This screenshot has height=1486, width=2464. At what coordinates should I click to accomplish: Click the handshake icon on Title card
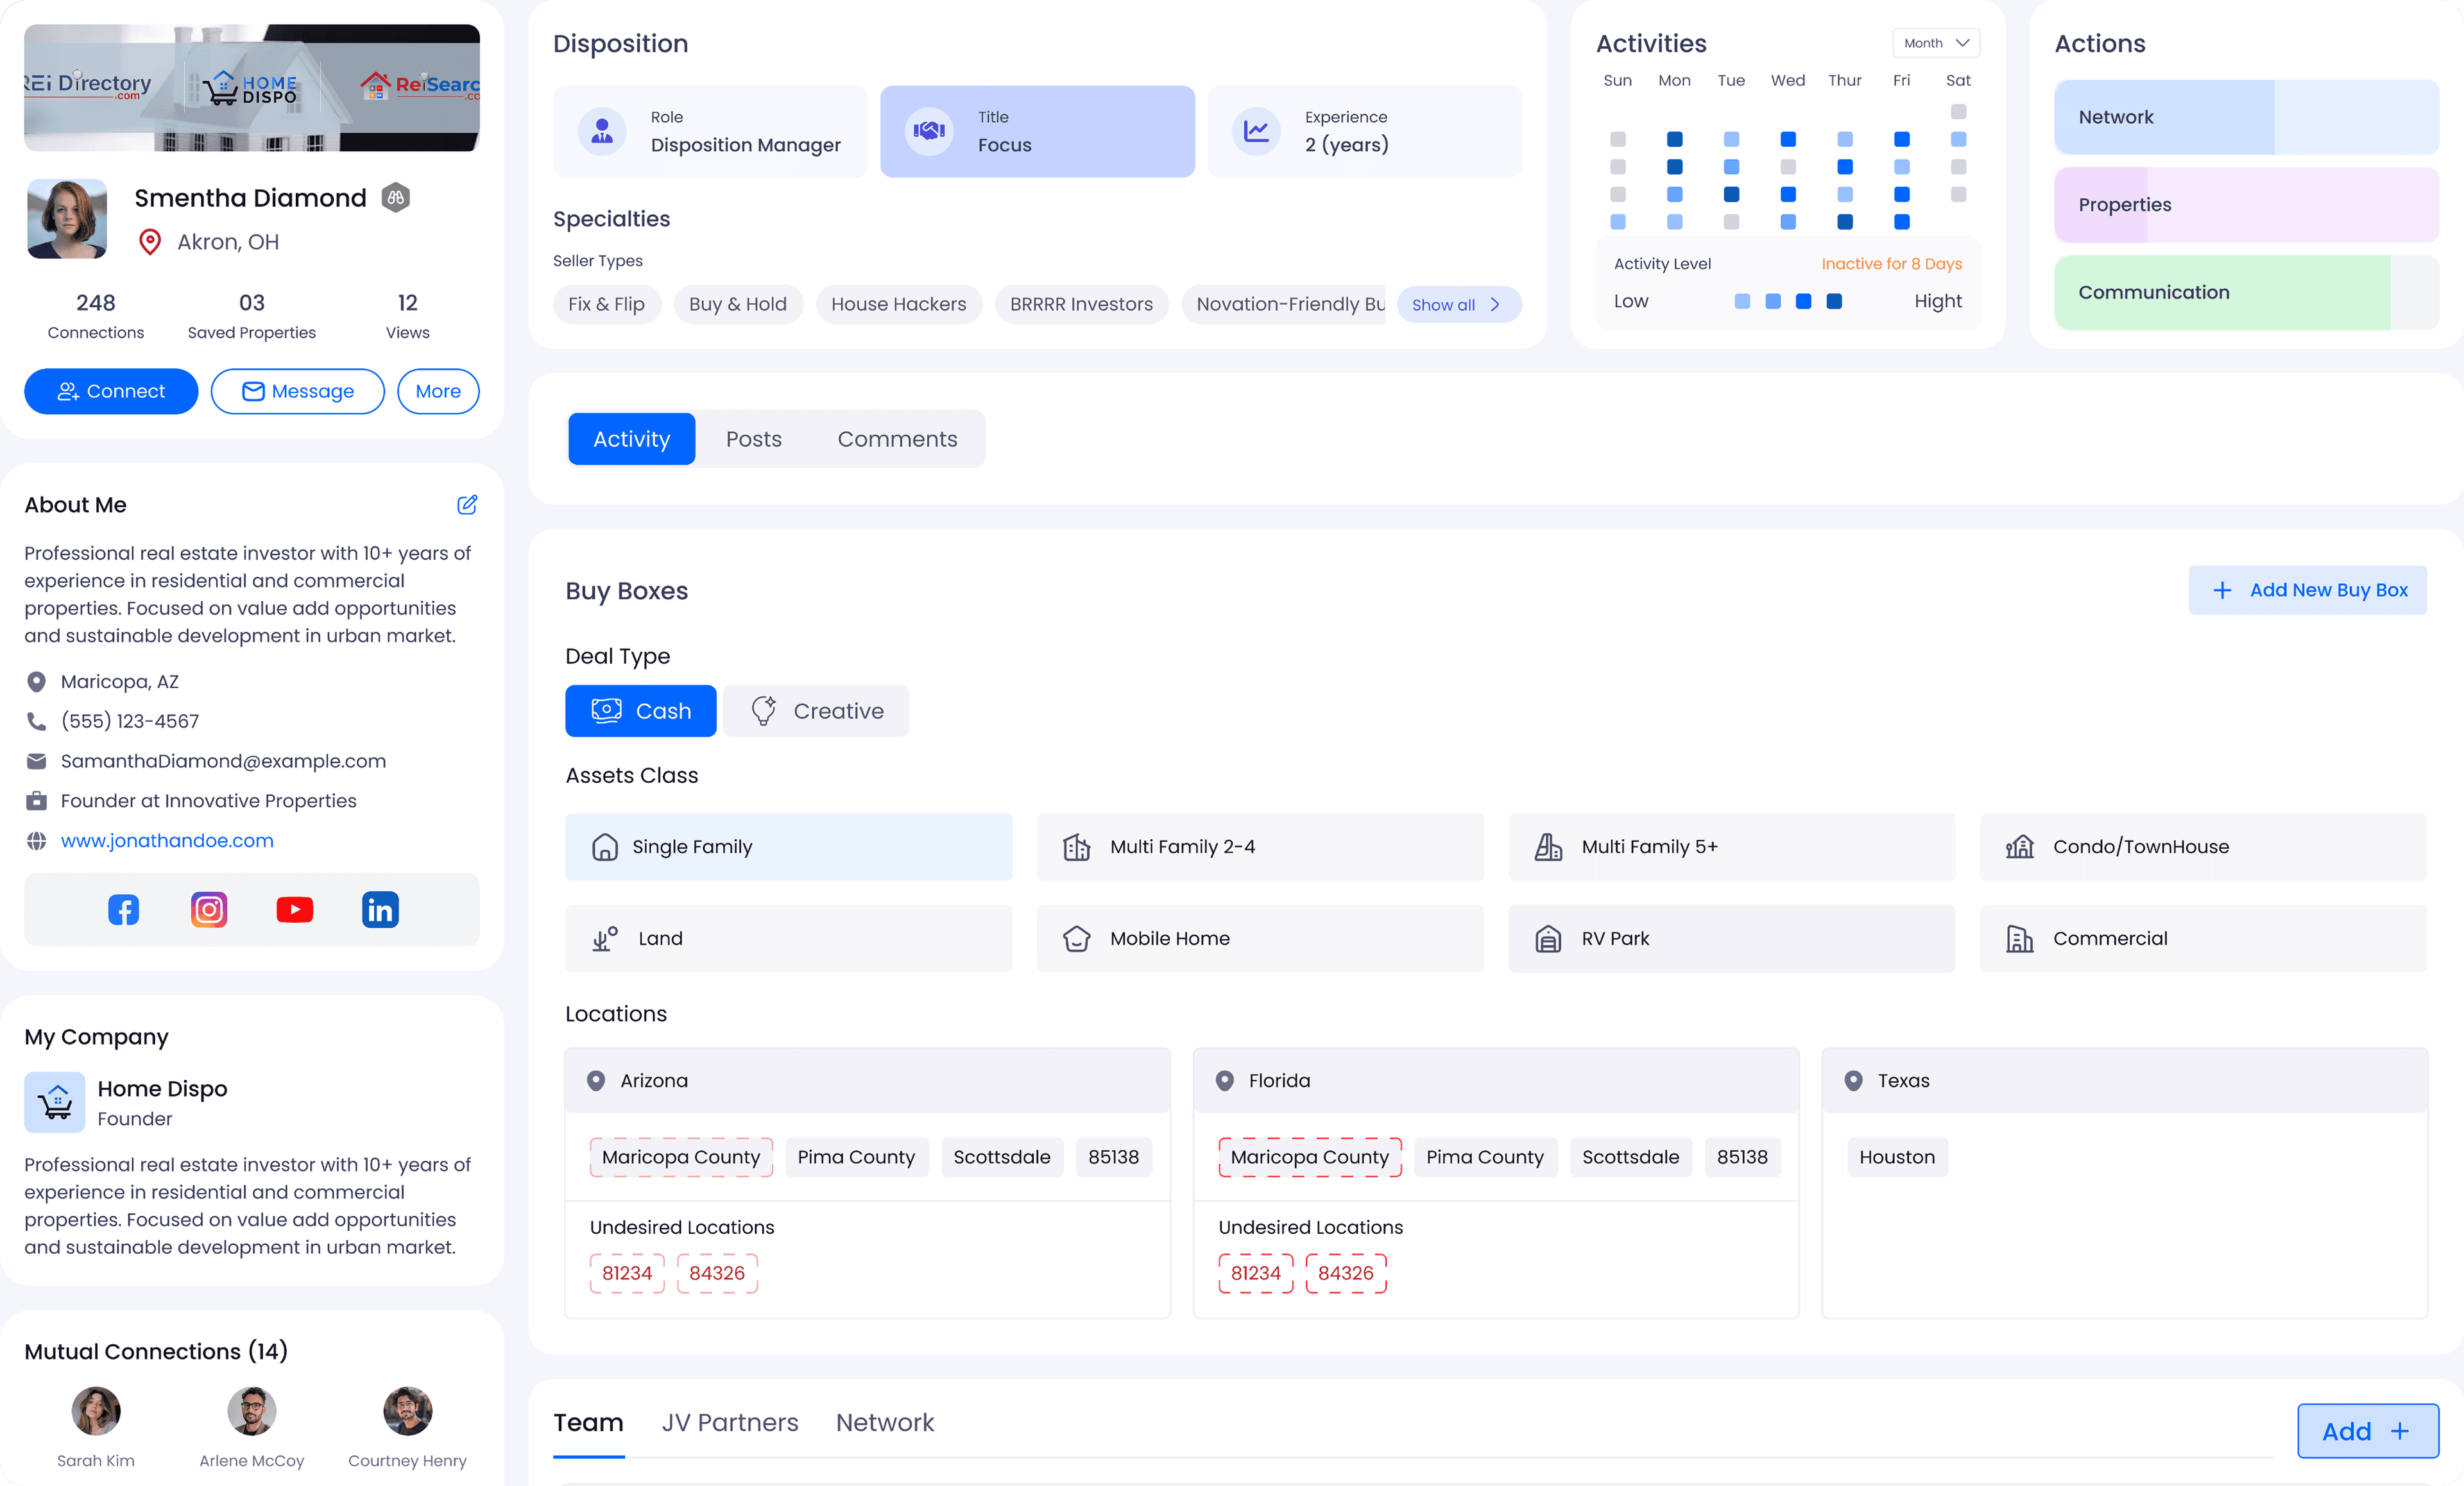(x=929, y=131)
